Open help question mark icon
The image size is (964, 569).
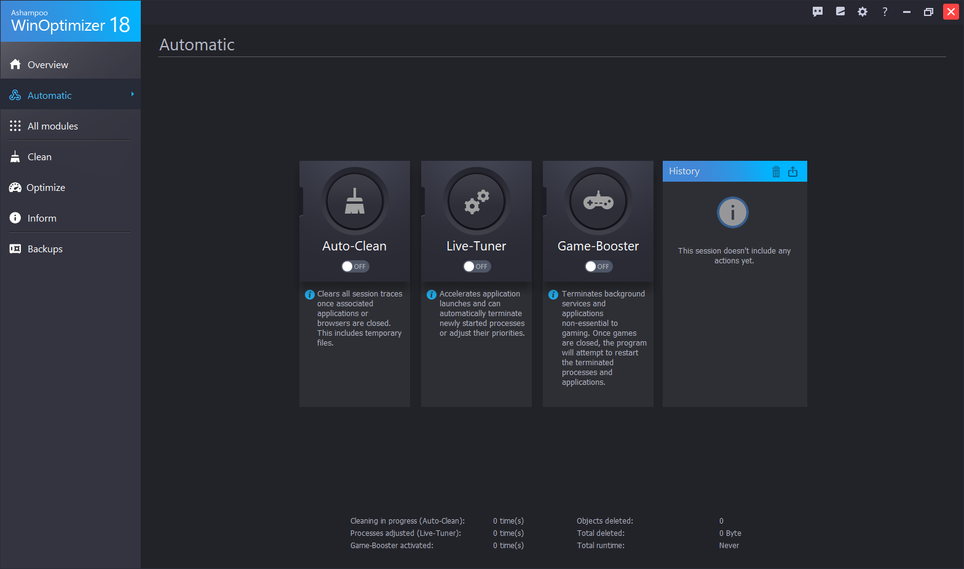click(x=885, y=12)
